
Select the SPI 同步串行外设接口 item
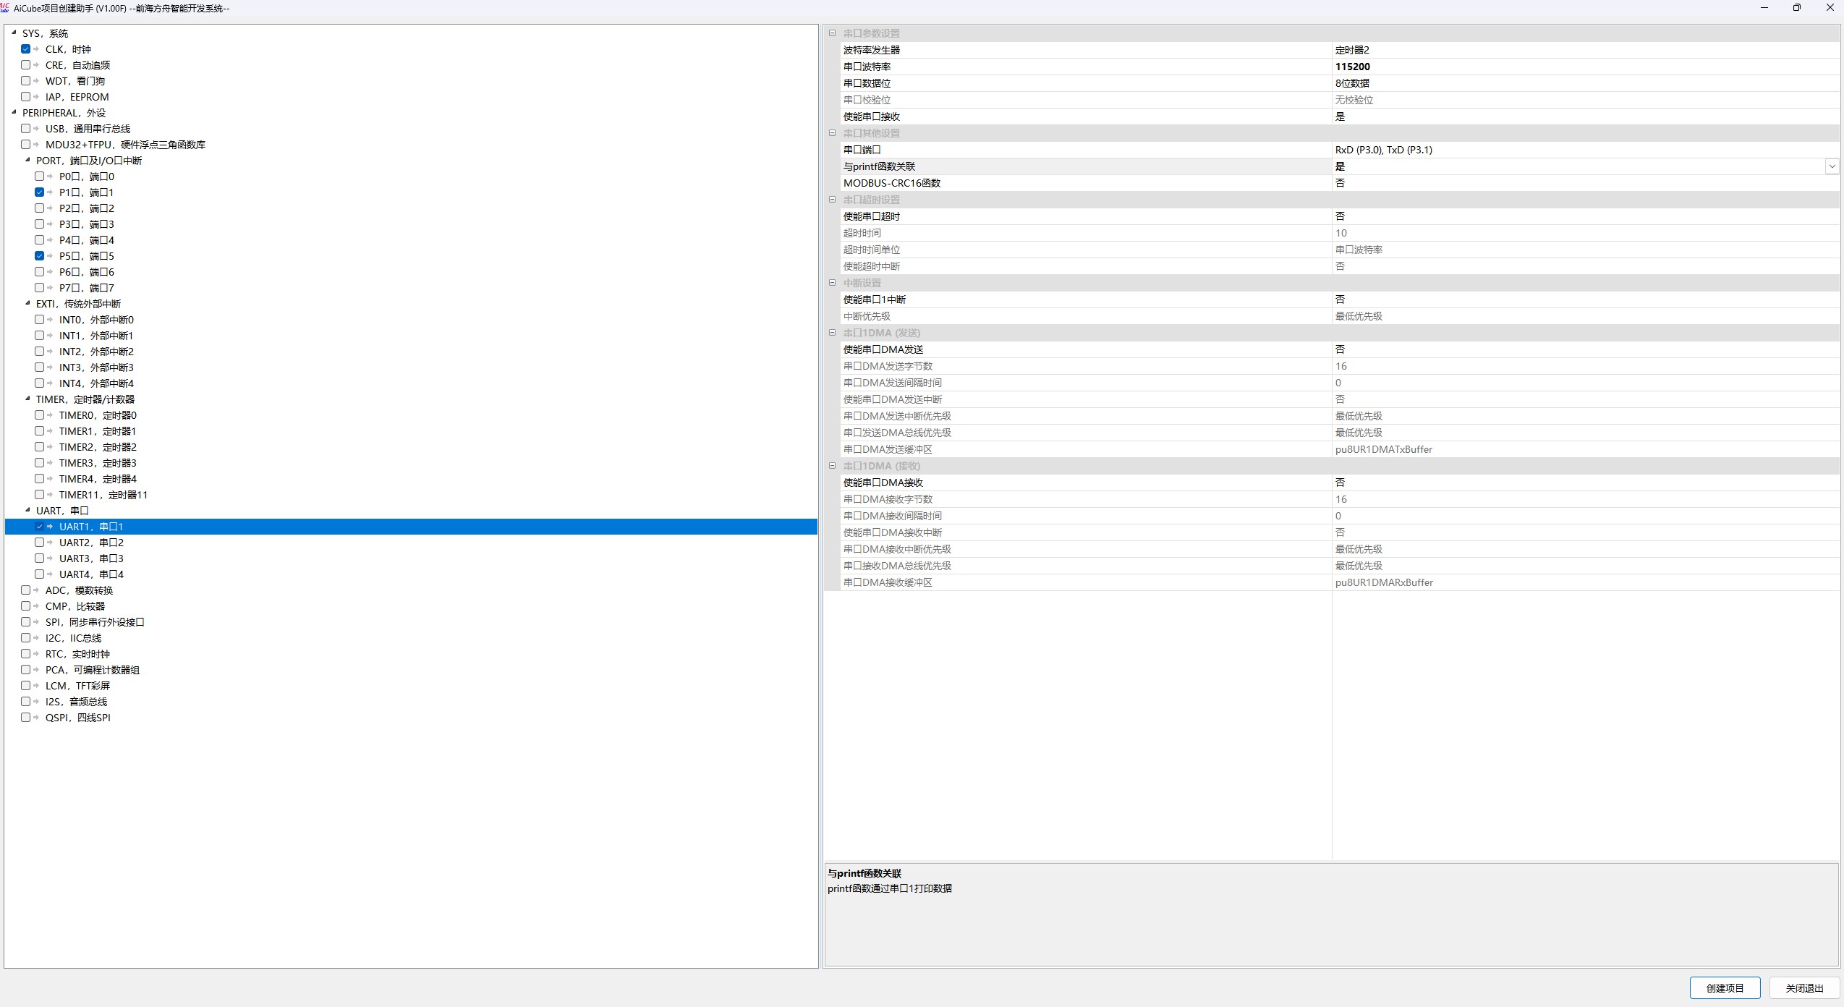click(95, 622)
